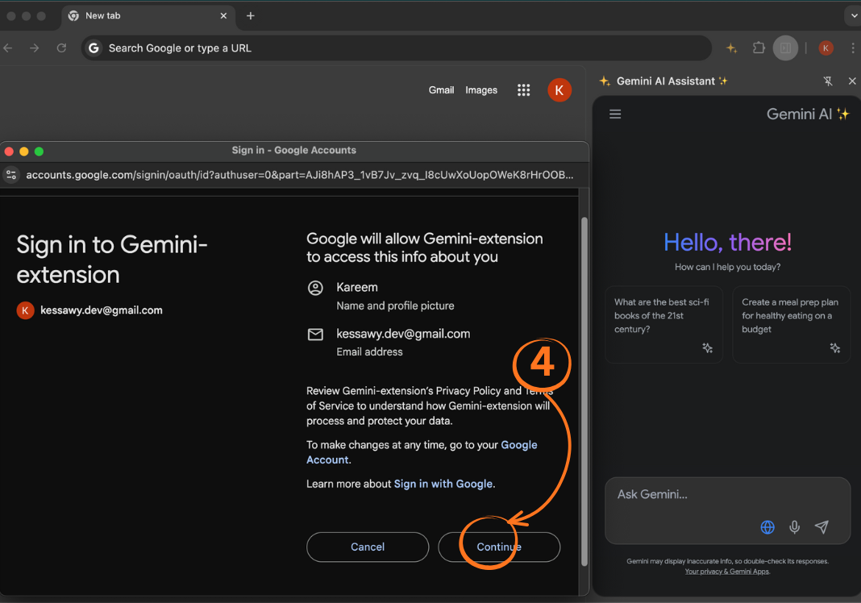Image resolution: width=861 pixels, height=603 pixels.
Task: Open site information in sign-in window
Action: (11, 175)
